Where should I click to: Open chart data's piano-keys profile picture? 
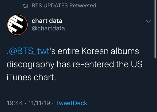pos(17,25)
